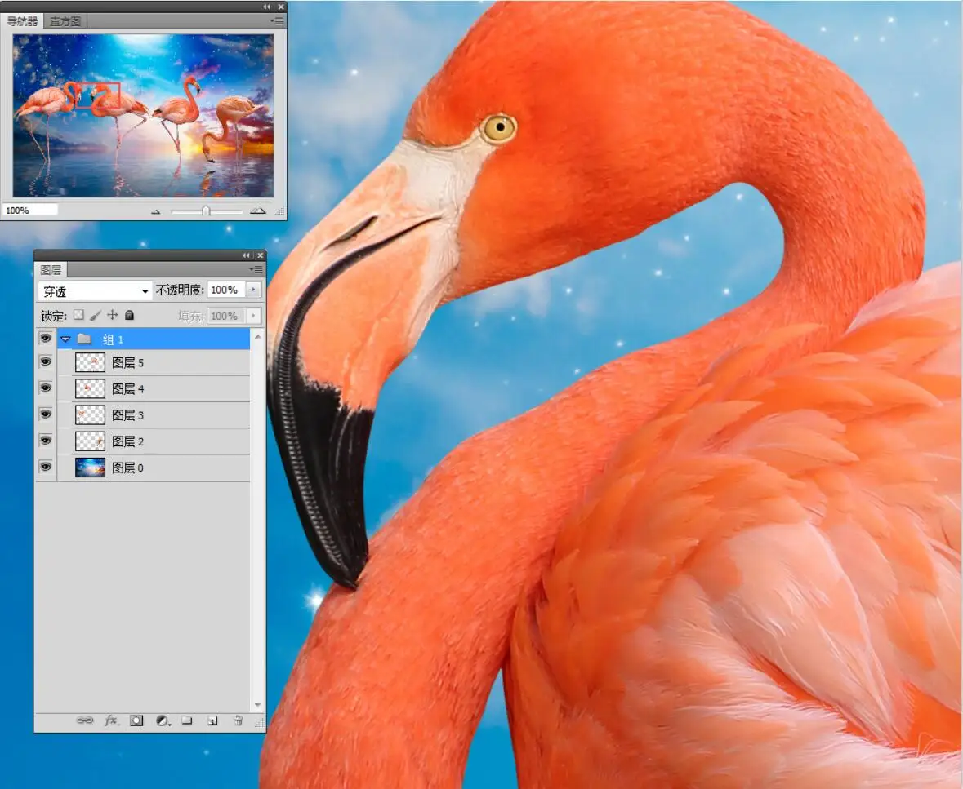This screenshot has width=963, height=789.
Task: Toggle lock transparent pixels
Action: point(78,315)
